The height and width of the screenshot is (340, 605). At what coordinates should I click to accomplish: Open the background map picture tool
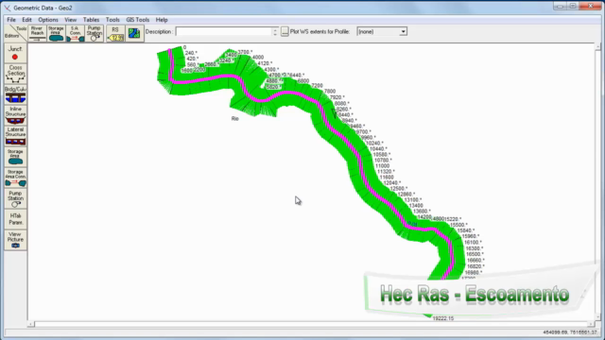point(134,34)
